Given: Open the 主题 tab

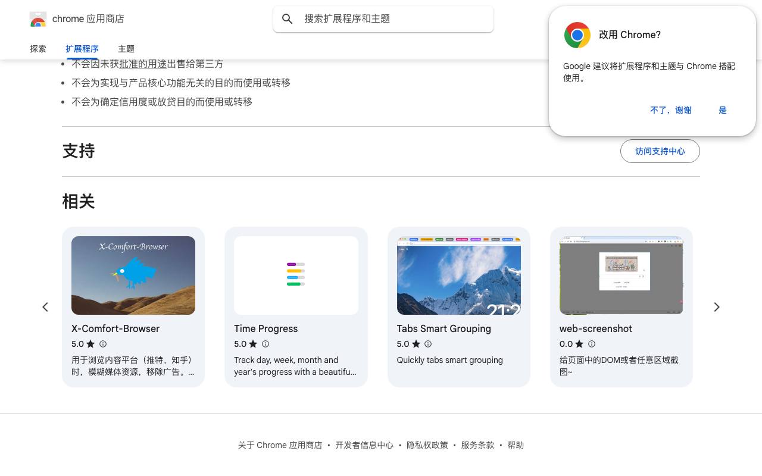Looking at the screenshot, I should coord(126,49).
